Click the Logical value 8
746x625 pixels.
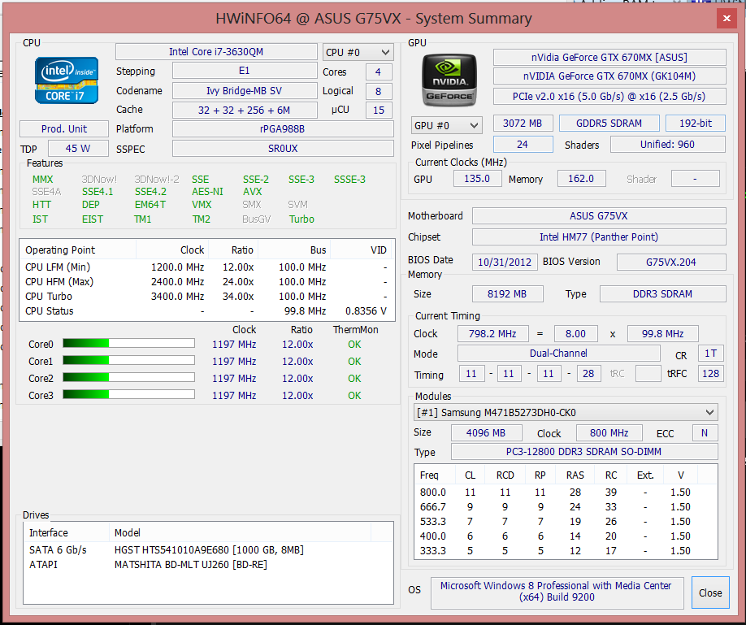(378, 91)
